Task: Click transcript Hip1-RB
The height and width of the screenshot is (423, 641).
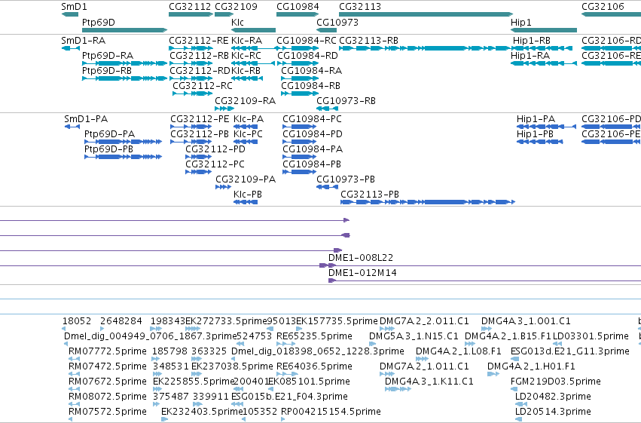Action: 542,48
